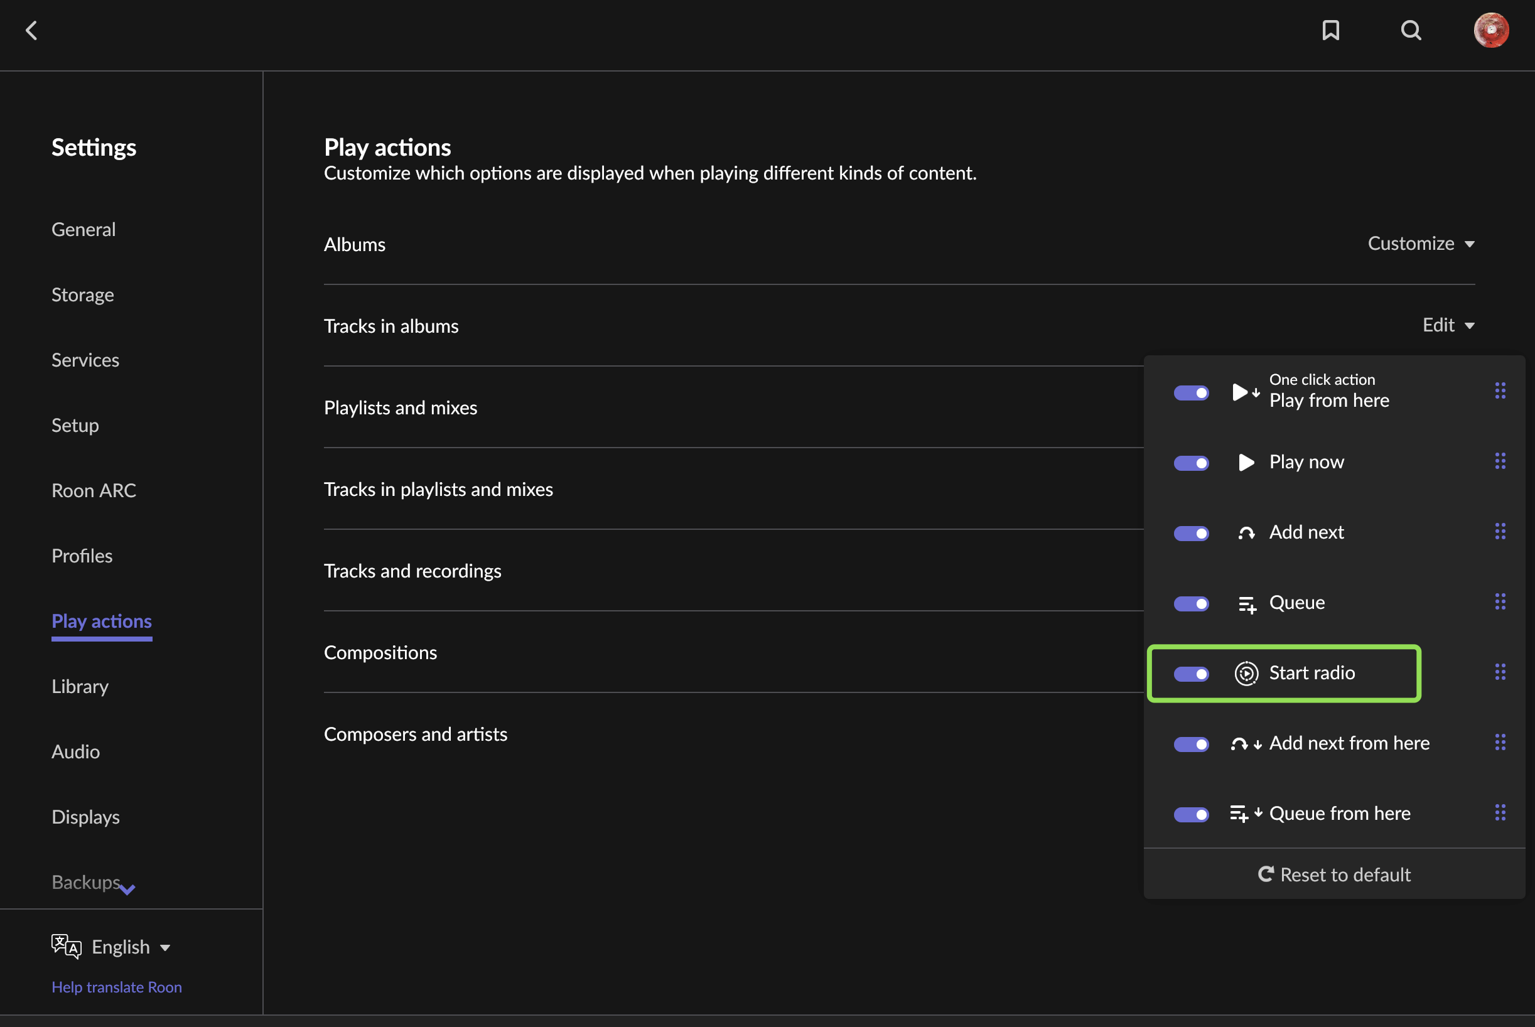Image resolution: width=1535 pixels, height=1027 pixels.
Task: Click the Add next arrow icon
Action: pos(1246,533)
